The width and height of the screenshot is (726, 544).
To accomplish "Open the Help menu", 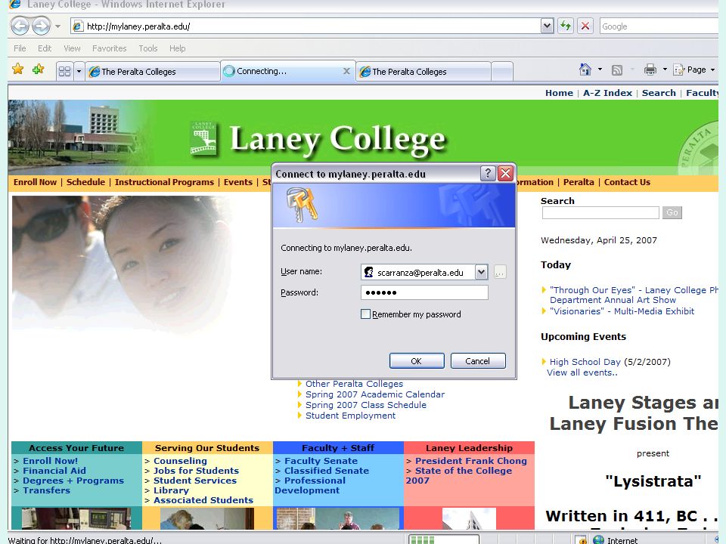I will pyautogui.click(x=177, y=48).
